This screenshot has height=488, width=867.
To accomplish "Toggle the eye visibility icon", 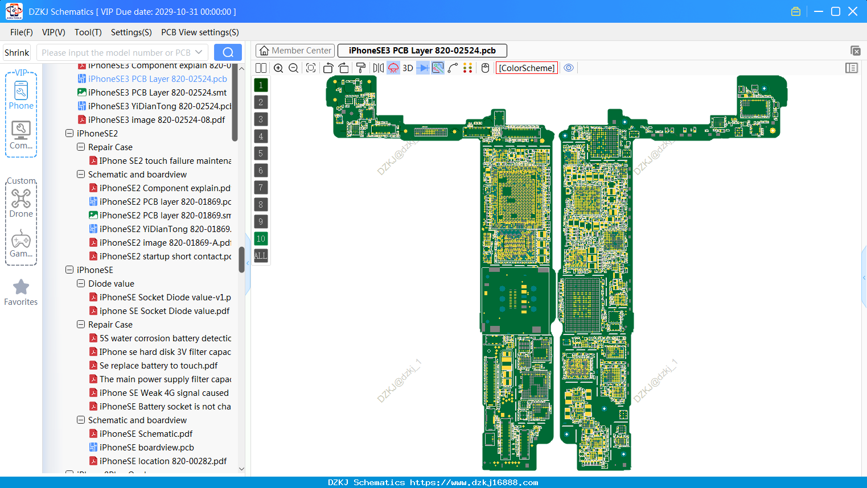I will [x=569, y=68].
